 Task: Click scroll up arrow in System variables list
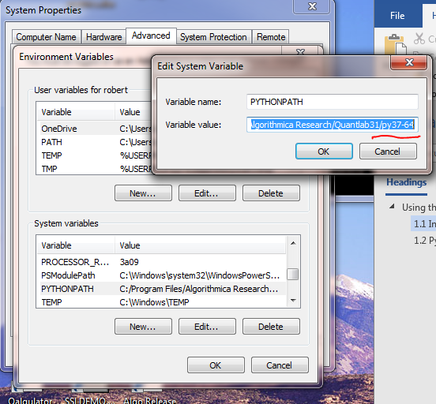[293, 243]
